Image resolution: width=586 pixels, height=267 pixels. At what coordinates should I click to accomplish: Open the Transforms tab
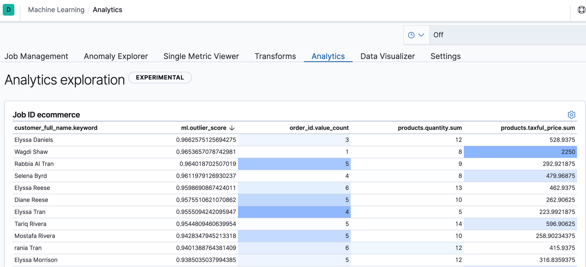click(x=275, y=56)
